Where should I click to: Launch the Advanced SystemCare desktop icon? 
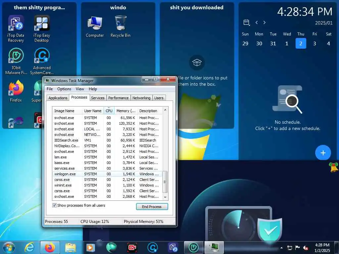[42, 61]
